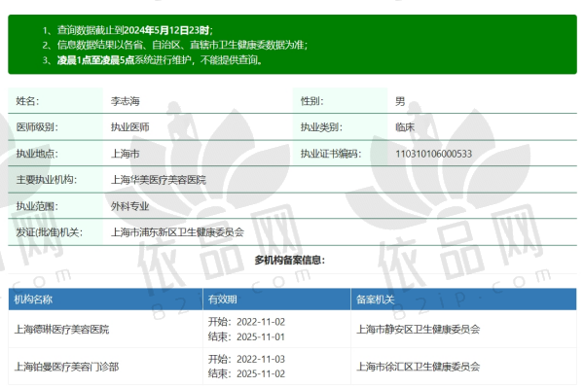Click the start date 2022-11-03
This screenshot has width=584, height=388.
pos(261,360)
